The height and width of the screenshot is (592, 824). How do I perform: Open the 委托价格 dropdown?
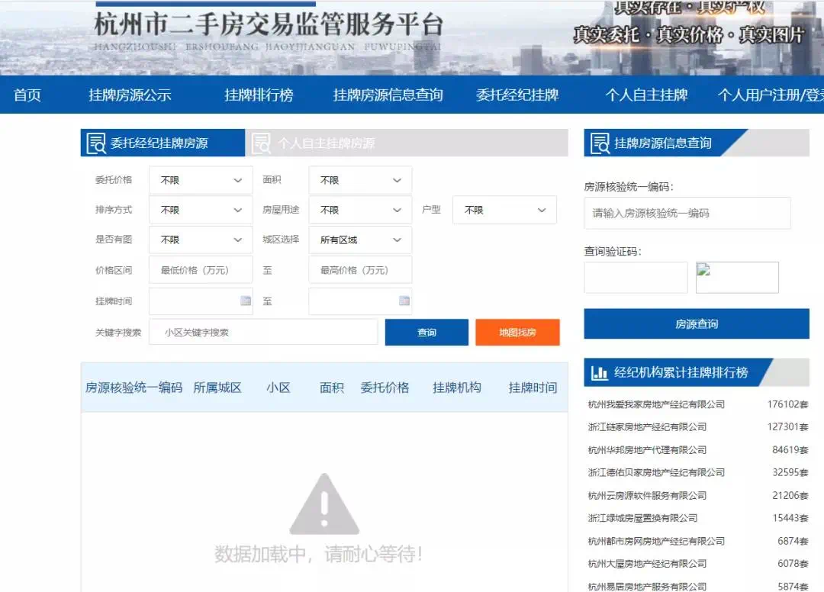[201, 181]
